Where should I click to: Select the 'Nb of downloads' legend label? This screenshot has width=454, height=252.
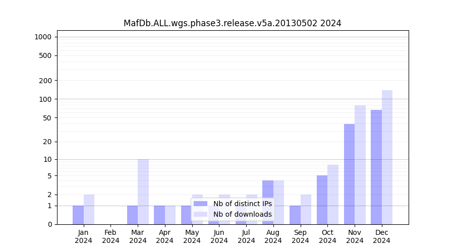242,214
